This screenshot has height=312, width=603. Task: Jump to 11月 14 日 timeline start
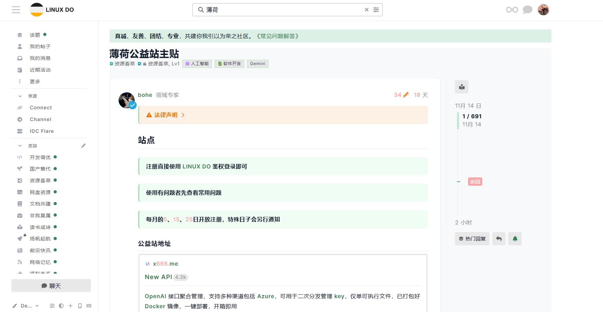click(x=468, y=105)
